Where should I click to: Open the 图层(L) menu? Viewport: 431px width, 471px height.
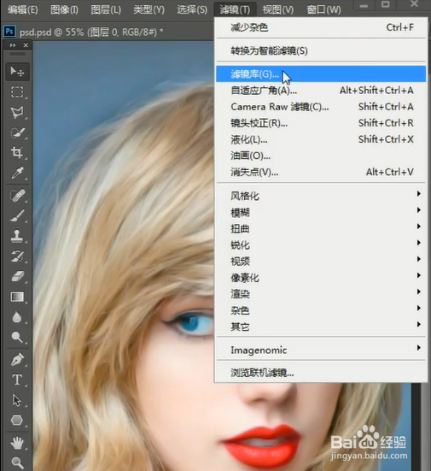(106, 9)
